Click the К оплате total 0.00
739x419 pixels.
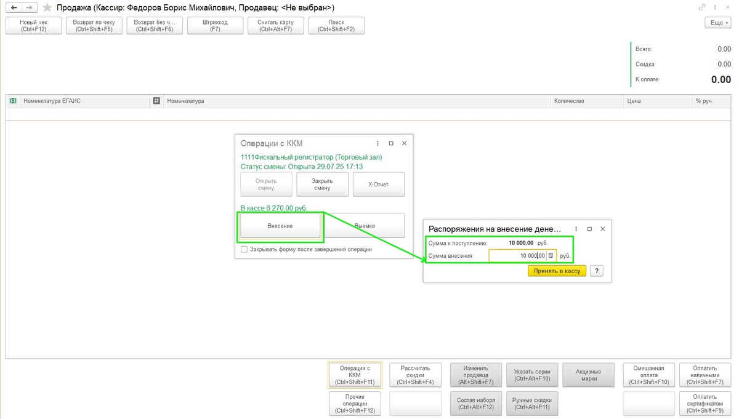[721, 79]
